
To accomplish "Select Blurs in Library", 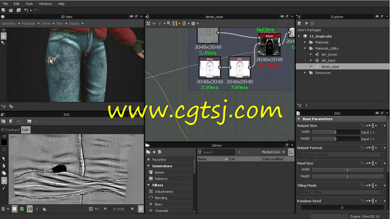I will click(x=158, y=204).
